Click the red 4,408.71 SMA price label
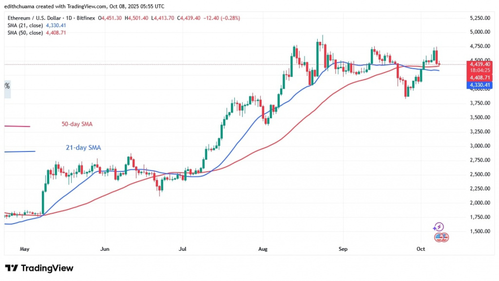Screen dimensions: 499x281 pos(480,77)
